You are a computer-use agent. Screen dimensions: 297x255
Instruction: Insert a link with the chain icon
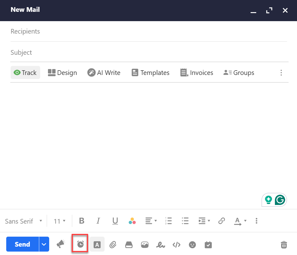click(221, 221)
